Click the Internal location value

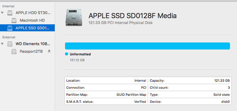pyautogui.click(x=140, y=81)
